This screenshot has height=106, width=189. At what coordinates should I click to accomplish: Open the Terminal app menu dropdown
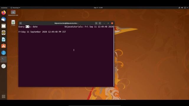tap(15, 8)
